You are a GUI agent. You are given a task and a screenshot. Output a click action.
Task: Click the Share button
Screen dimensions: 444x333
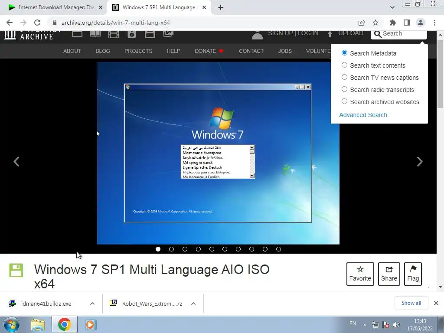[389, 274]
